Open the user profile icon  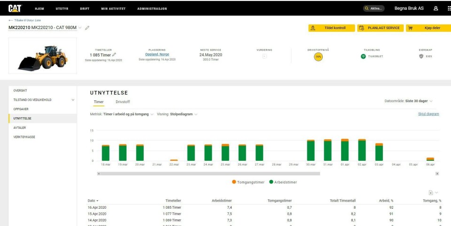[435, 8]
